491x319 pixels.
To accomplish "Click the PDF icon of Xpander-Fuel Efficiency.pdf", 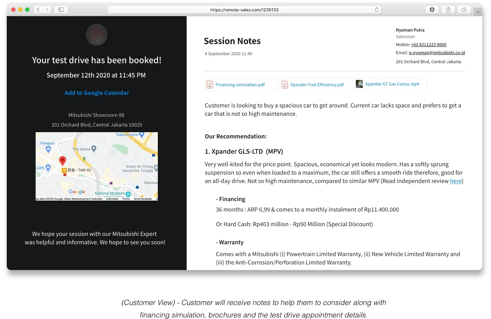I will click(285, 84).
